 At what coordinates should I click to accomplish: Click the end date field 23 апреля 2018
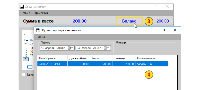tap(93, 48)
